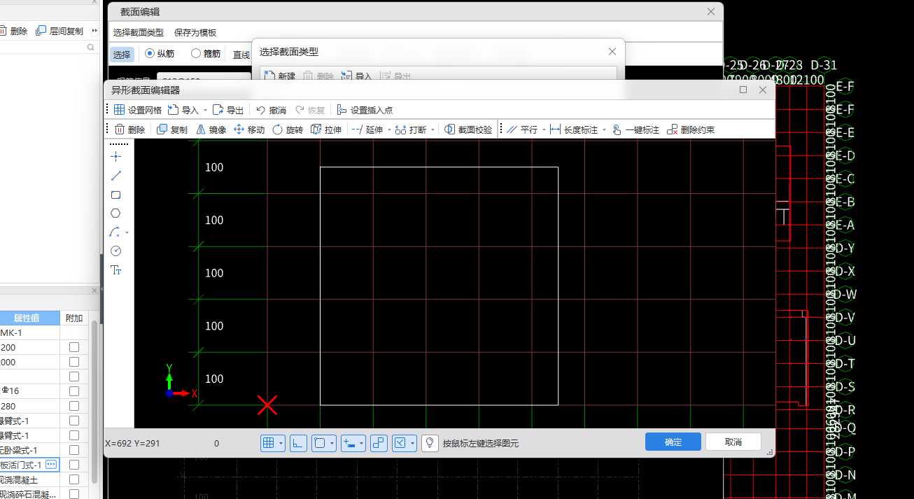Screen dimensions: 914x499
Task: Click 选择 button in 截面编辑 toolbar
Action: pyautogui.click(x=122, y=54)
